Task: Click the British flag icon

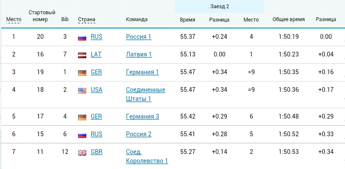Action: tap(82, 153)
